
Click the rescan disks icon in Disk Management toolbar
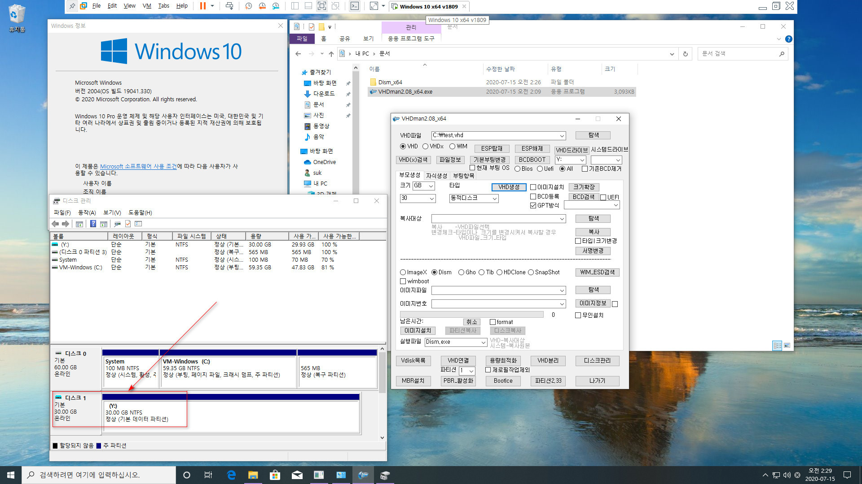click(117, 224)
